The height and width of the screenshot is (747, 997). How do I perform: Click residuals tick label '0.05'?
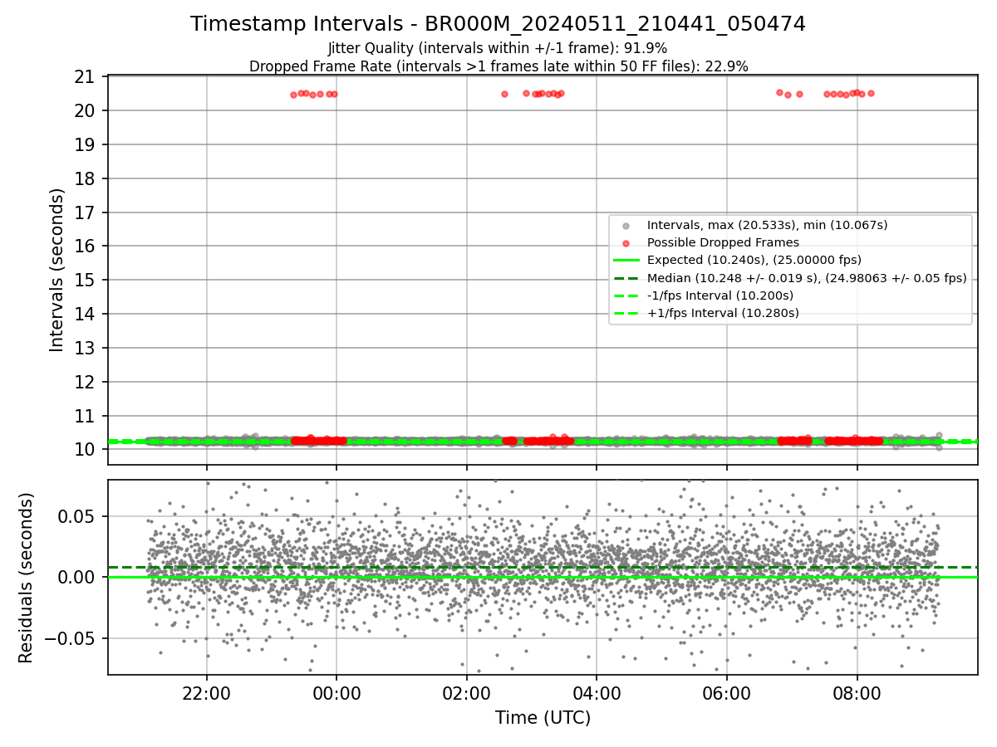(x=78, y=516)
